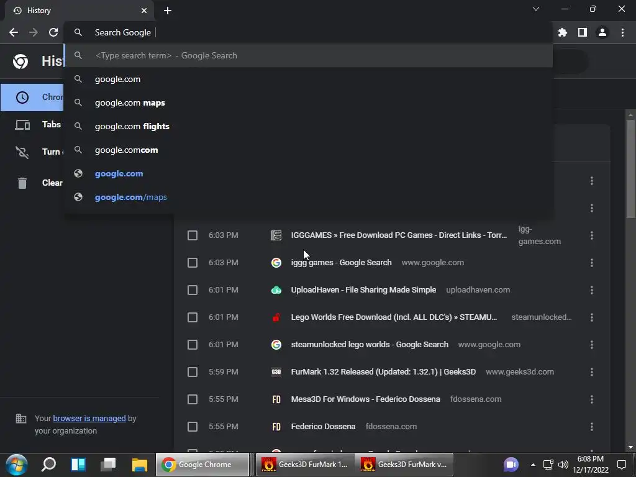Open more actions for FurMark 1.32 entry

[592, 372]
